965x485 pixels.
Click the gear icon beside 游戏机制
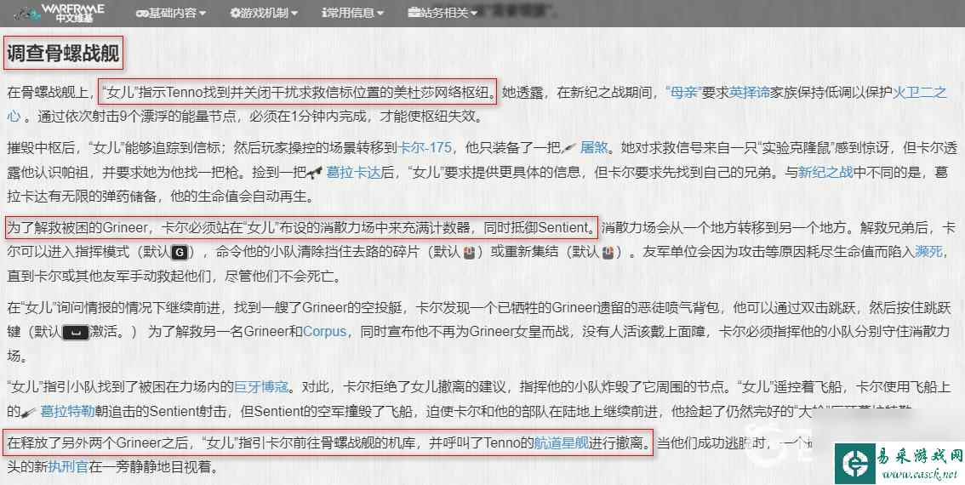(235, 12)
